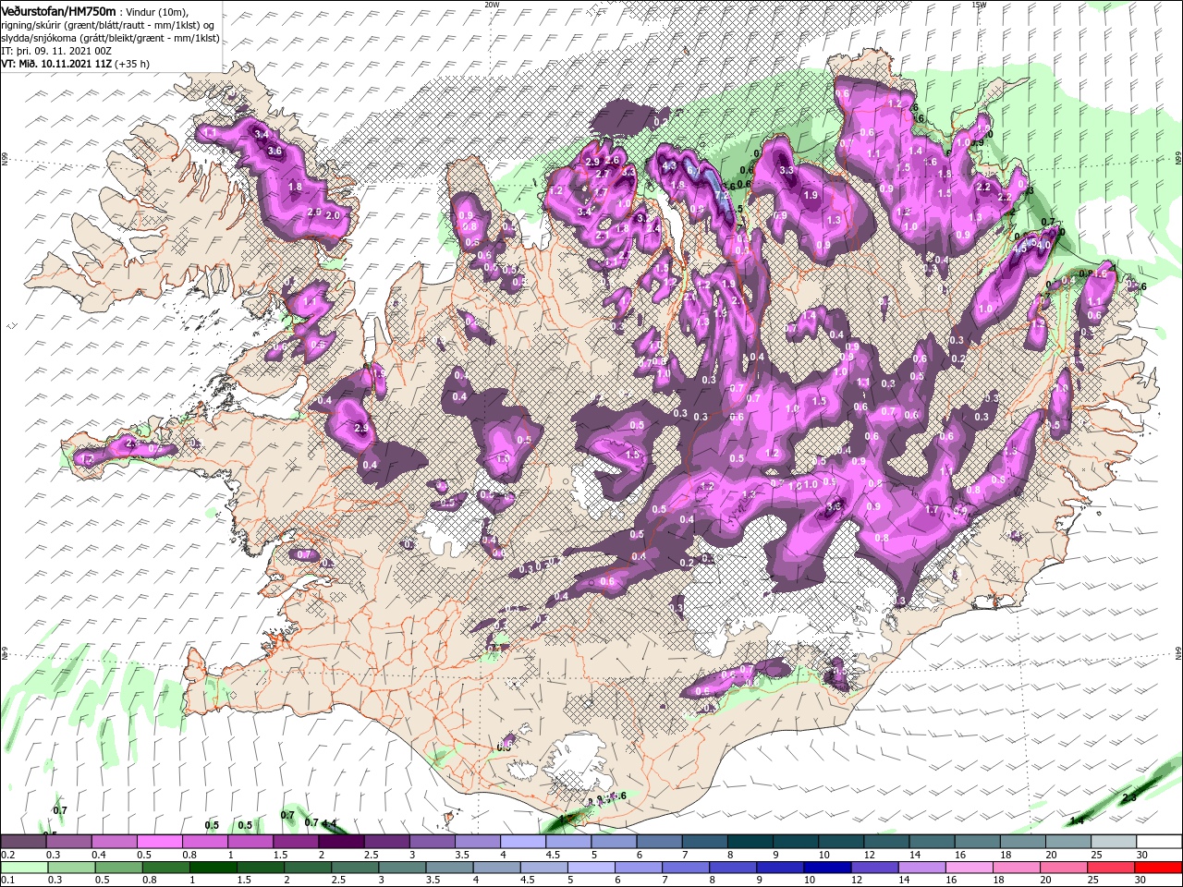Click the valid time line 'VT: Mið. 10.11.2021 11Z'
This screenshot has width=1183, height=887.
[55, 64]
